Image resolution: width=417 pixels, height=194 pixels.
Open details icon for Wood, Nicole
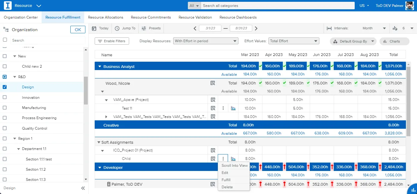tap(213, 83)
